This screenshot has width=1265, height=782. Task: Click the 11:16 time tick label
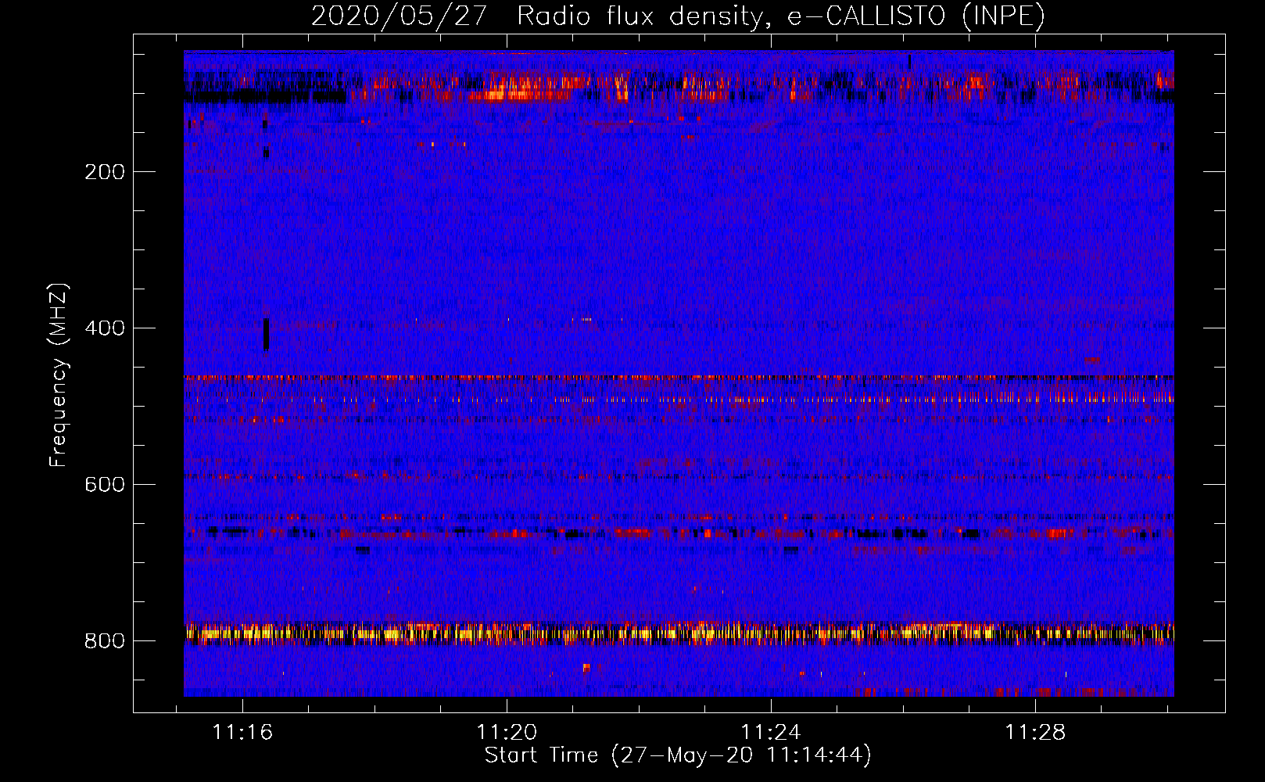[x=242, y=733]
